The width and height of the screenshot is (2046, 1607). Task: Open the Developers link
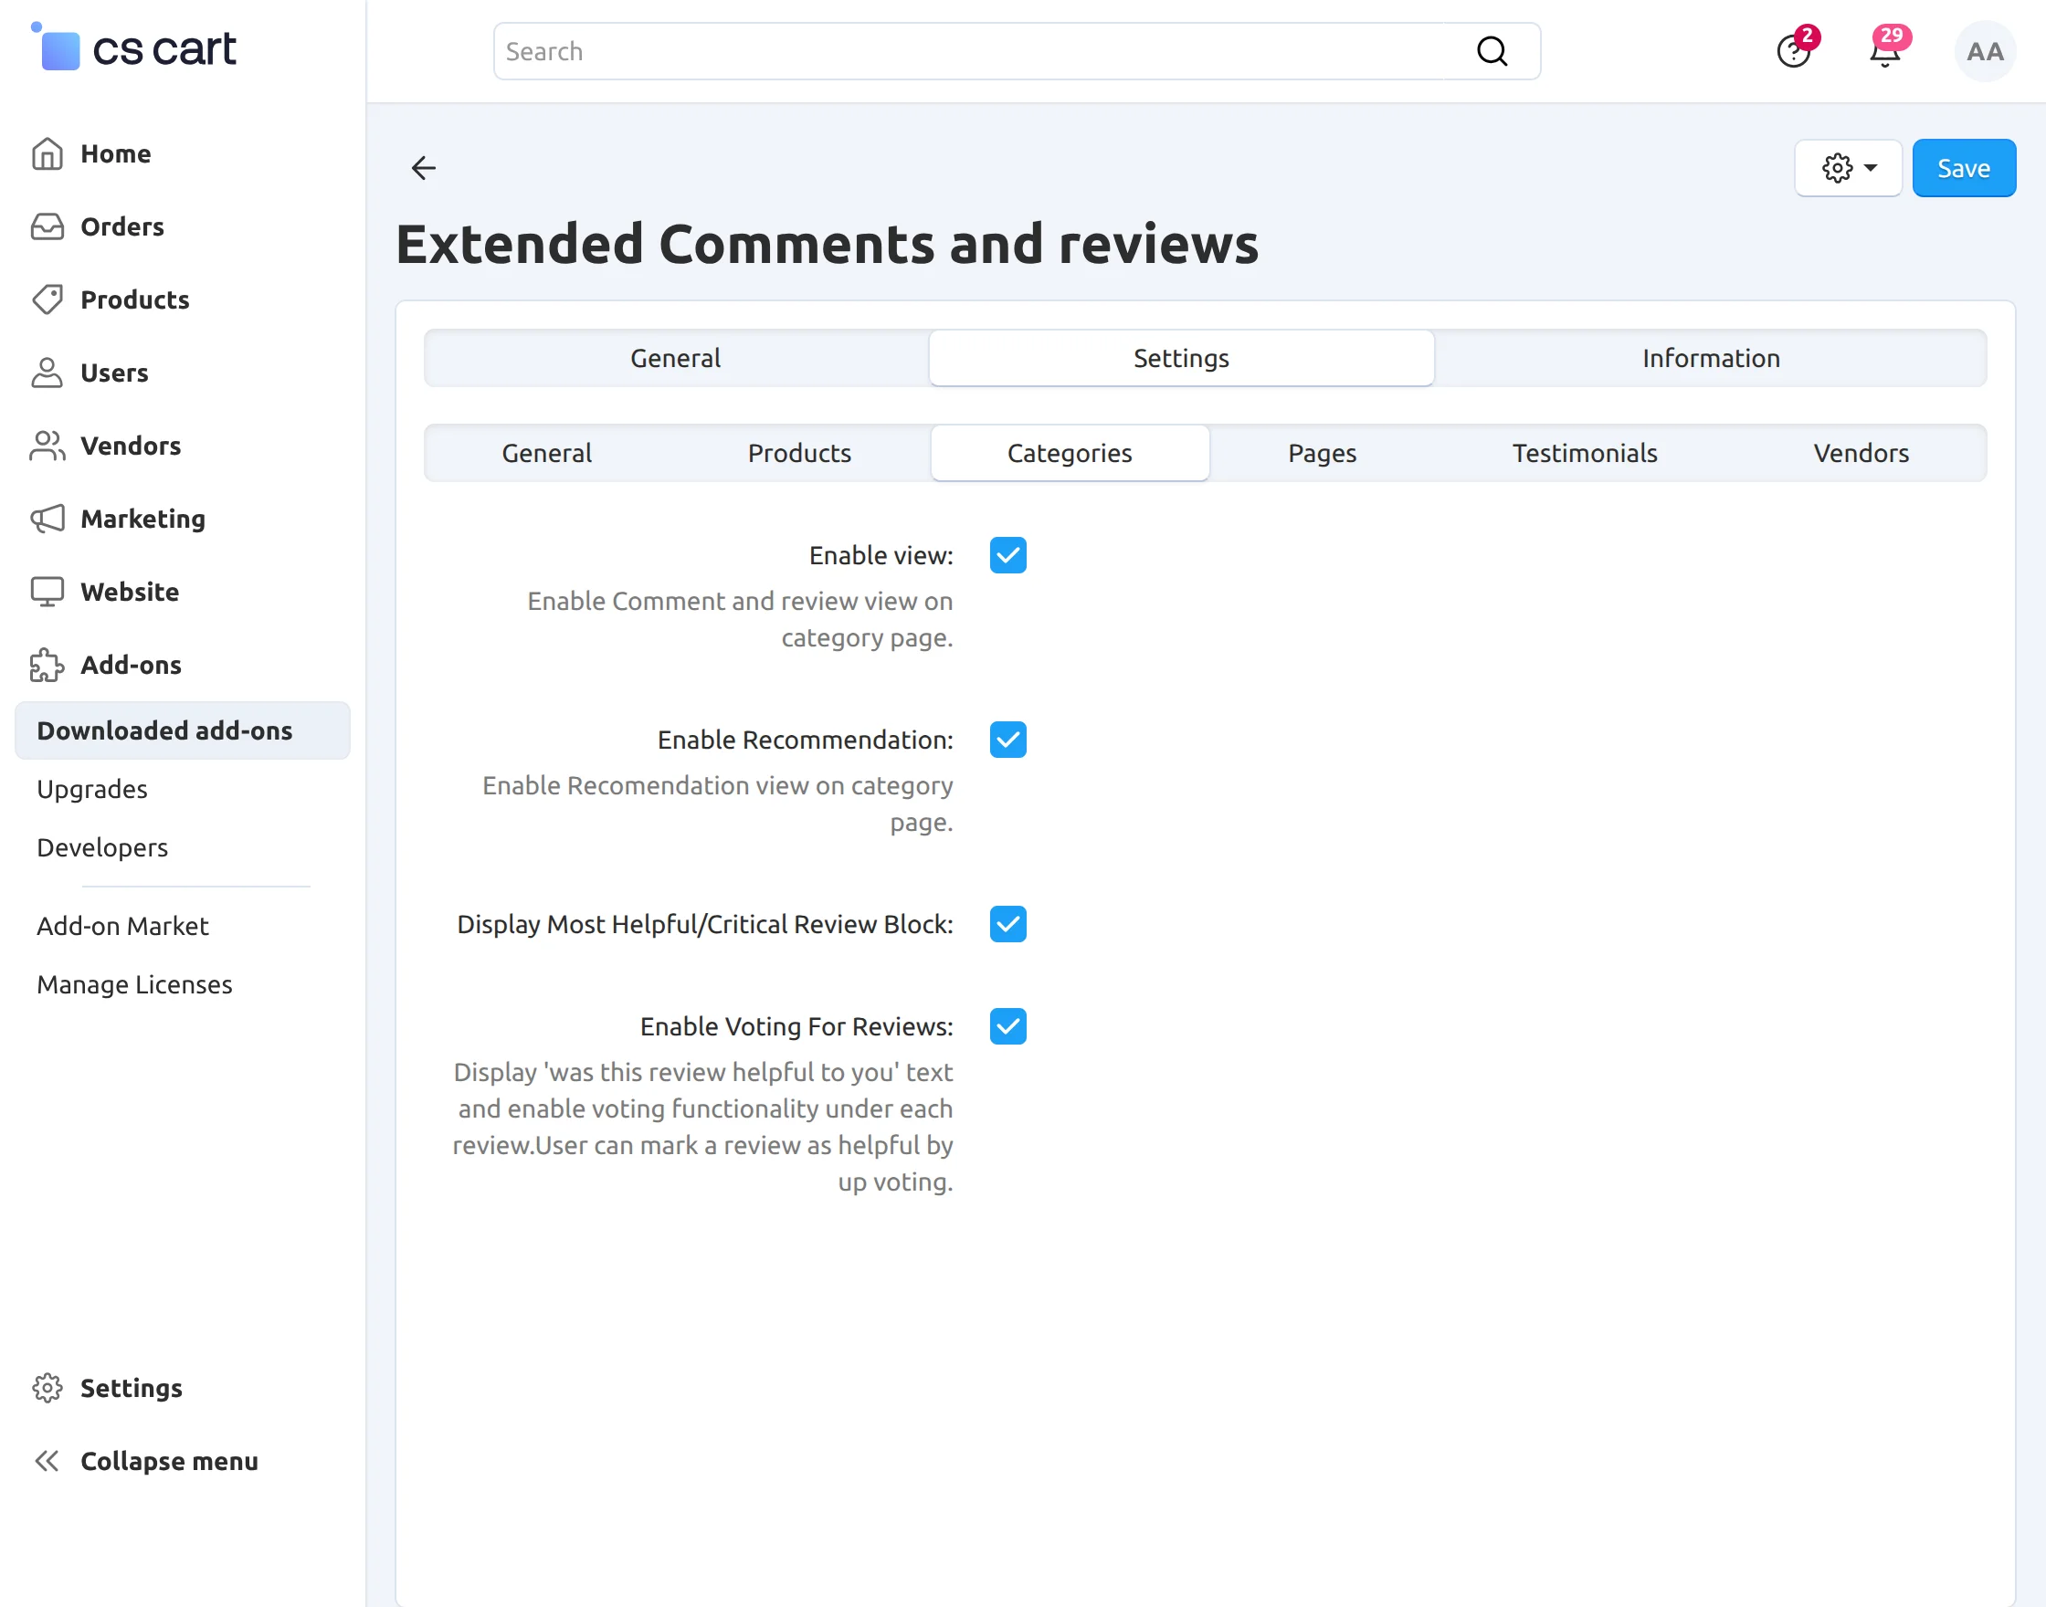click(x=101, y=847)
